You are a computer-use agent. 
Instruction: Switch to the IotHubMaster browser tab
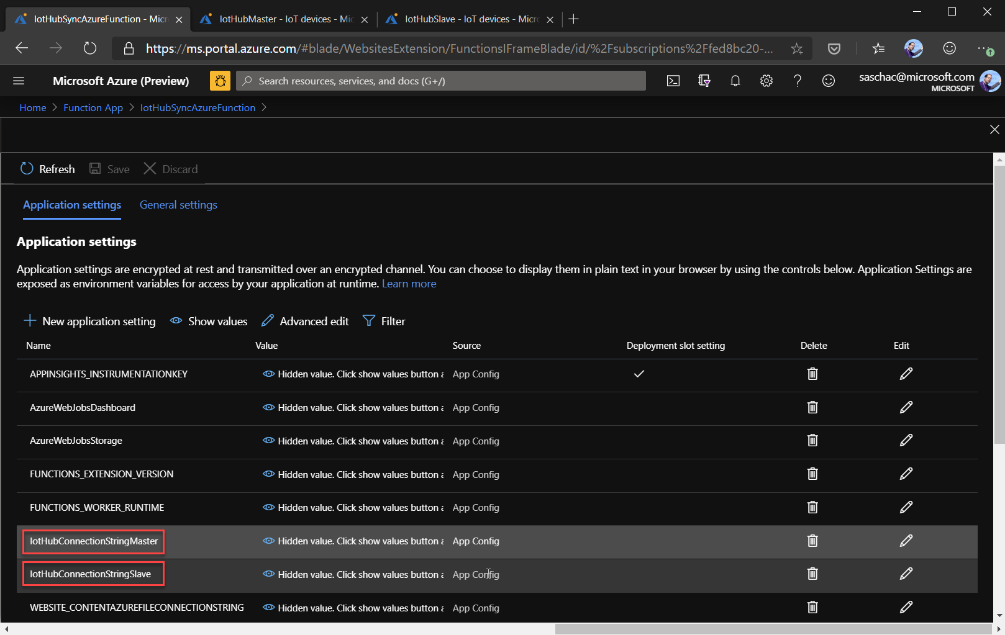tap(284, 19)
